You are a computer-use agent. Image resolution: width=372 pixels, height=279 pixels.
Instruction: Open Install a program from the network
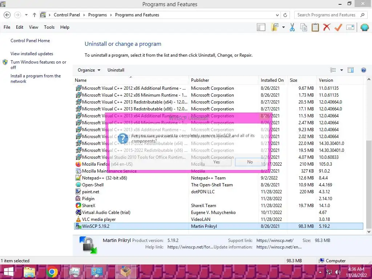pos(36,78)
